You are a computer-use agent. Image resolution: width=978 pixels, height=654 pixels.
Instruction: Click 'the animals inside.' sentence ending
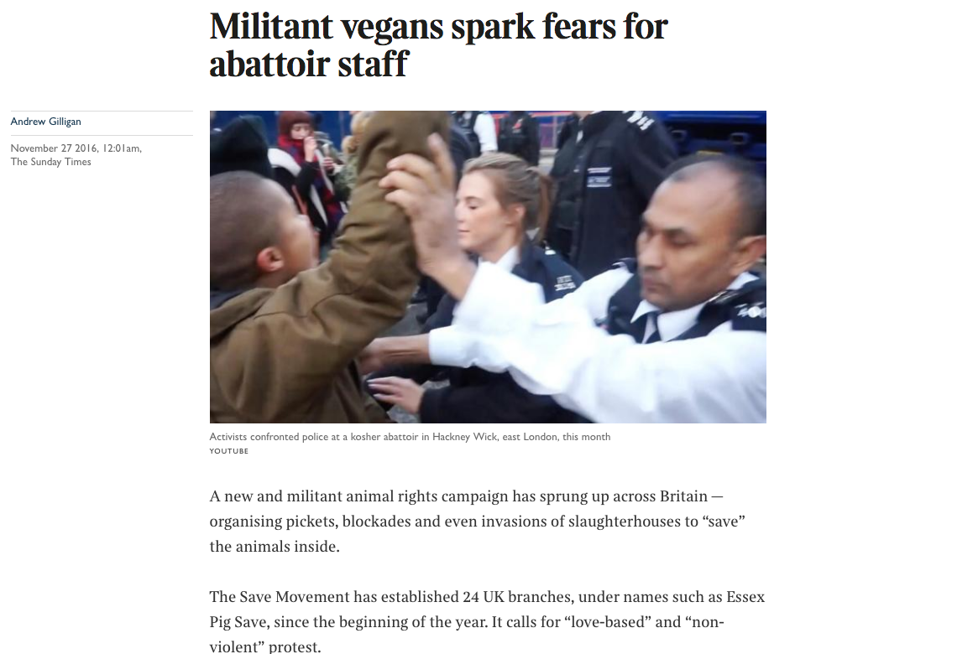[275, 546]
